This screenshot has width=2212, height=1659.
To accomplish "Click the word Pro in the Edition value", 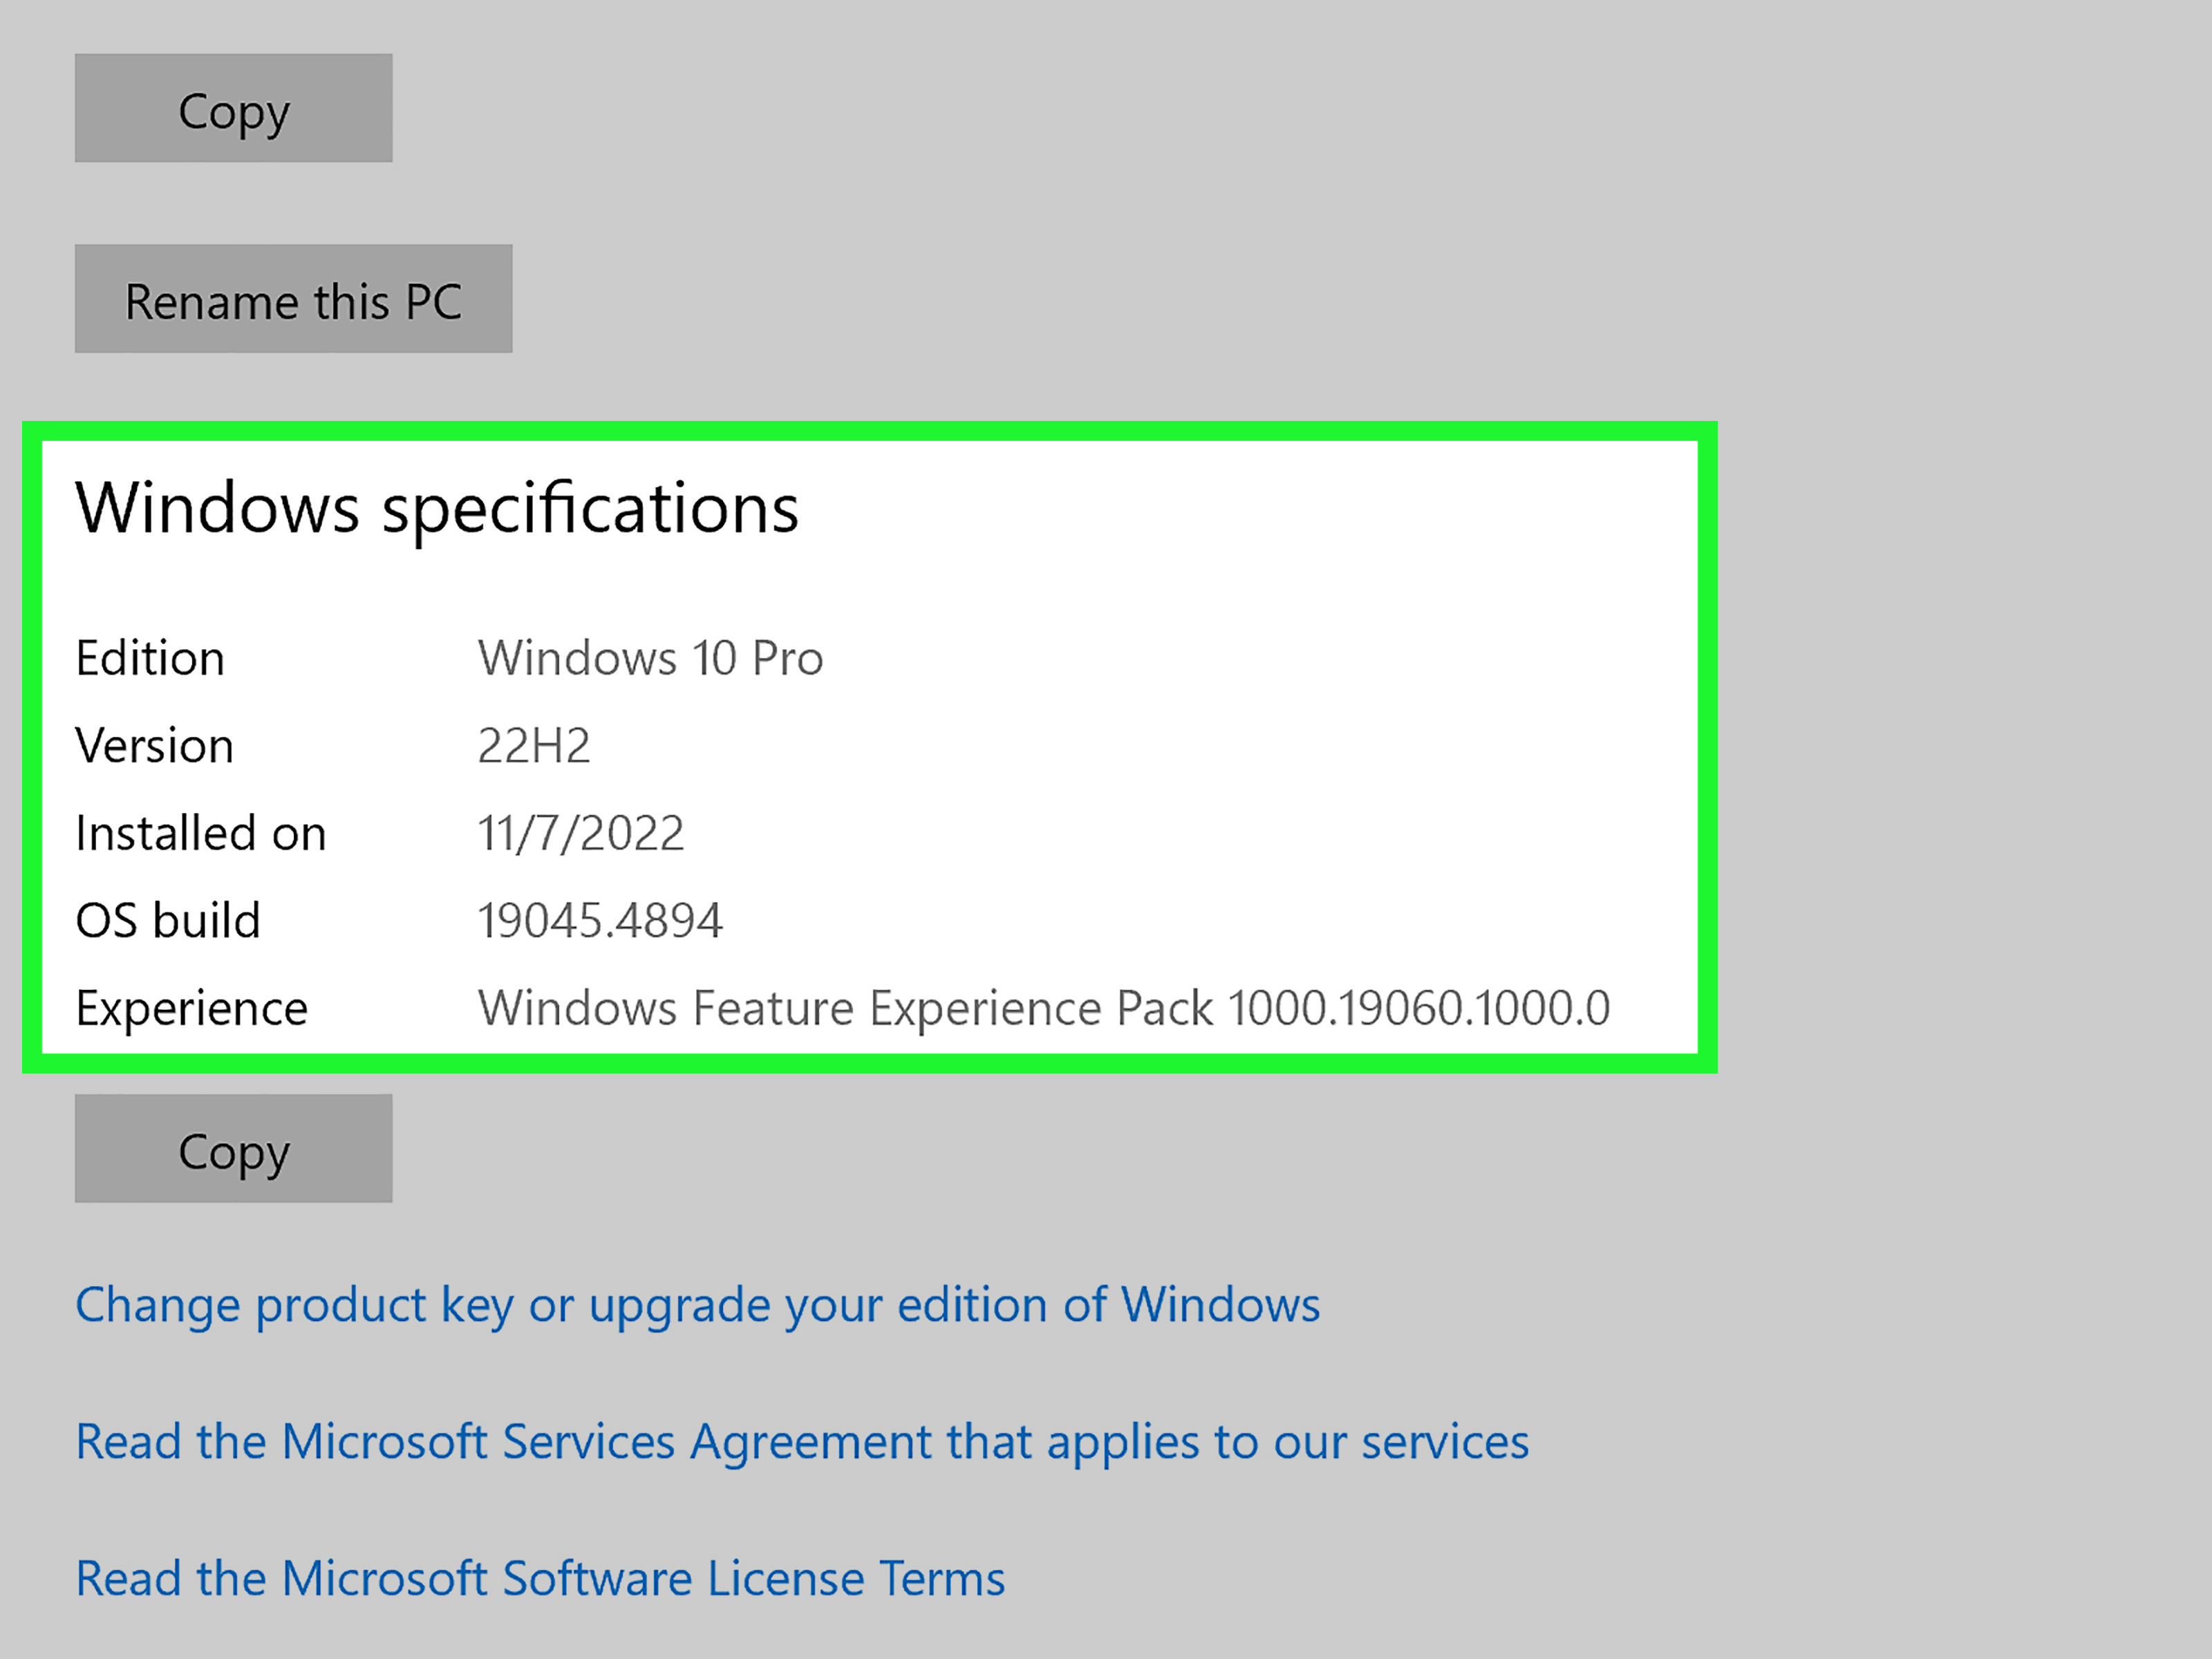I will [787, 658].
